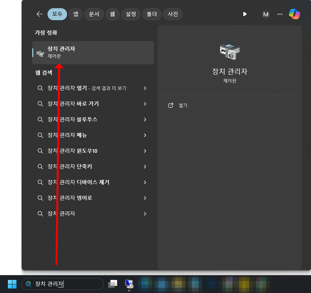Click the back arrow in the search window
Image resolution: width=311 pixels, height=293 pixels.
[39, 14]
